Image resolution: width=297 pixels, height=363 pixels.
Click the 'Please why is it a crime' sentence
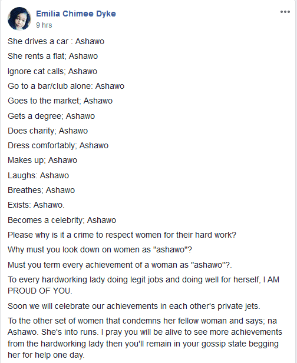point(122,235)
